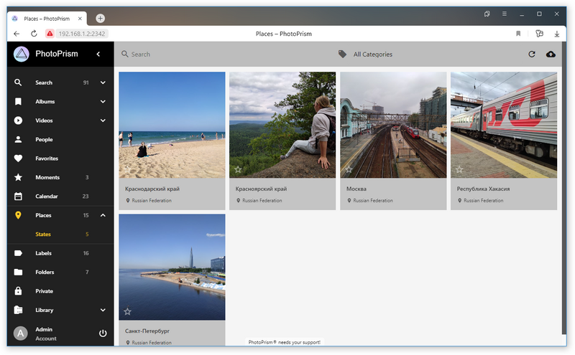Open the Краснодарский край title link
575x355 pixels.
(x=152, y=189)
